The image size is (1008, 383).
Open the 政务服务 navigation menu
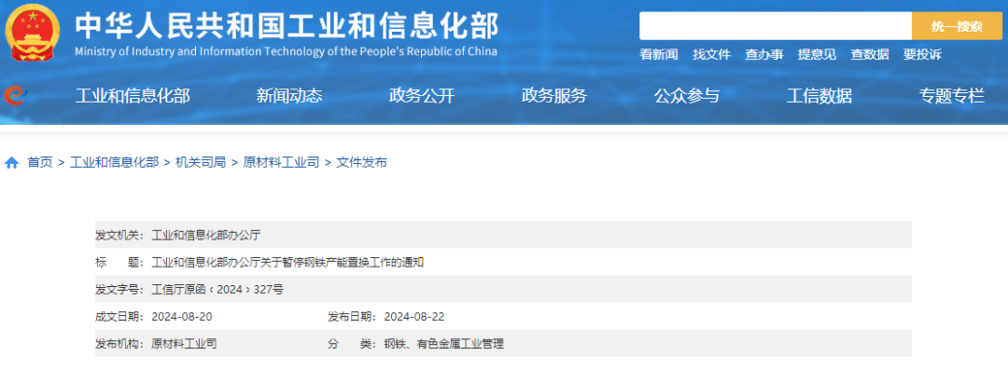[554, 96]
